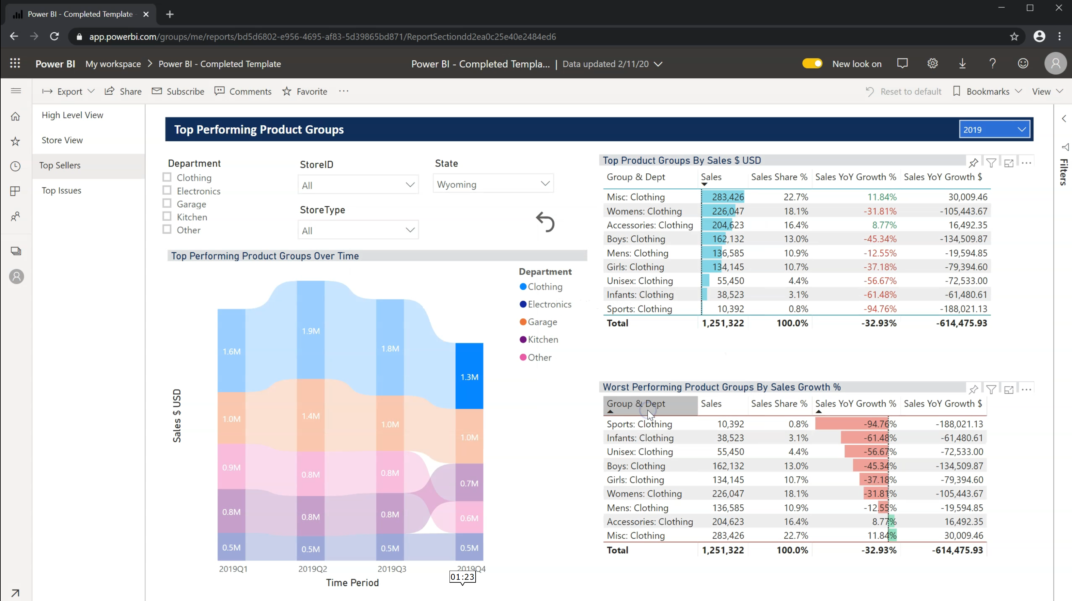This screenshot has height=601, width=1072.
Task: Select the Electronics legend color dot
Action: point(523,304)
